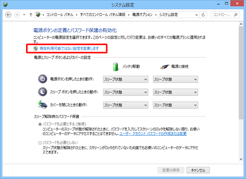
Task: Click カバーを閉じたときの動作 label
Action: coord(68,105)
